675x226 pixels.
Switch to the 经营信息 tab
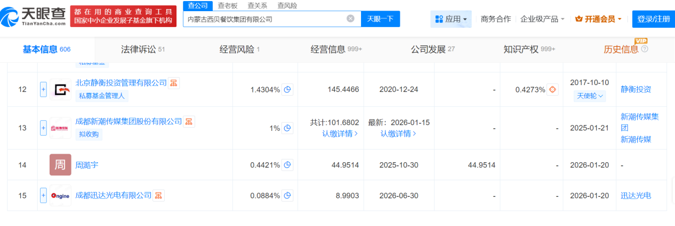[336, 49]
